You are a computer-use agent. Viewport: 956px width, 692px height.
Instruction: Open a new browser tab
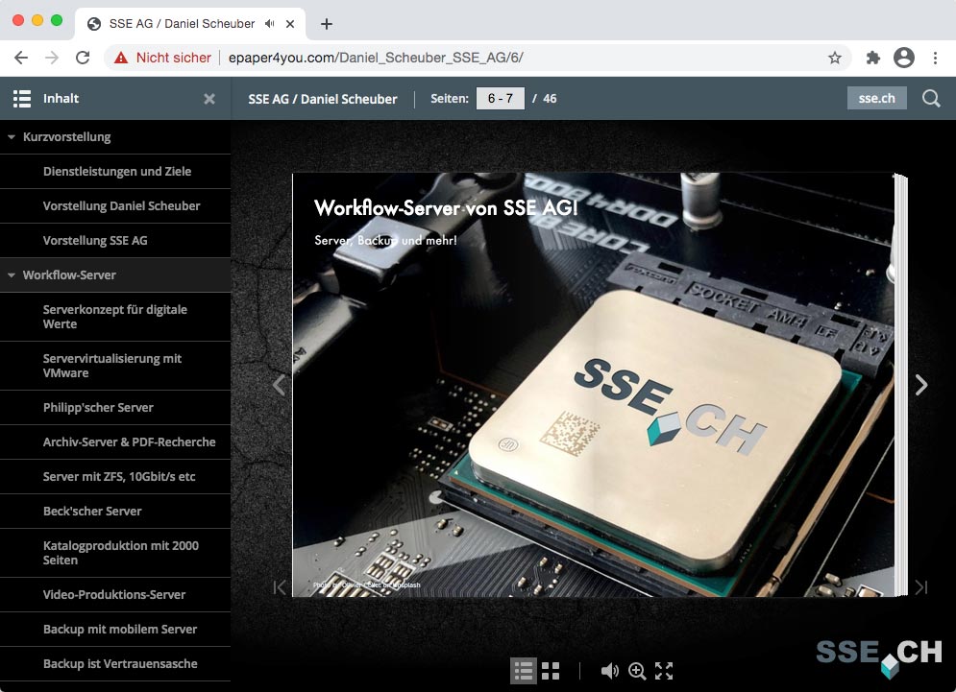tap(327, 24)
